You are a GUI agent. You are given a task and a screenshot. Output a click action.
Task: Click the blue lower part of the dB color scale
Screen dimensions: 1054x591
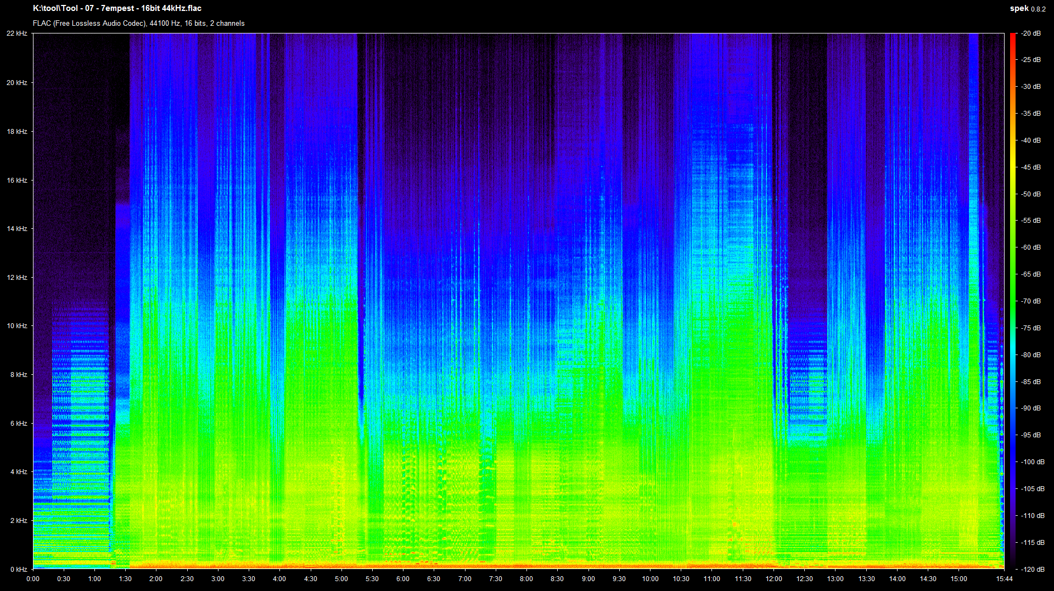click(x=1013, y=450)
